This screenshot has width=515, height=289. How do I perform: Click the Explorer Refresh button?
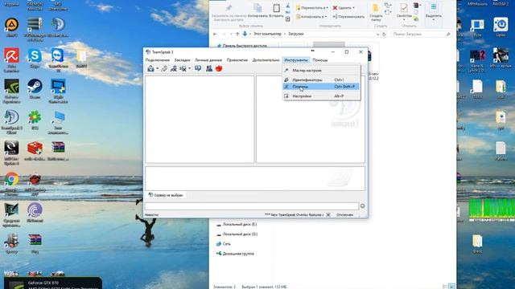(384, 34)
